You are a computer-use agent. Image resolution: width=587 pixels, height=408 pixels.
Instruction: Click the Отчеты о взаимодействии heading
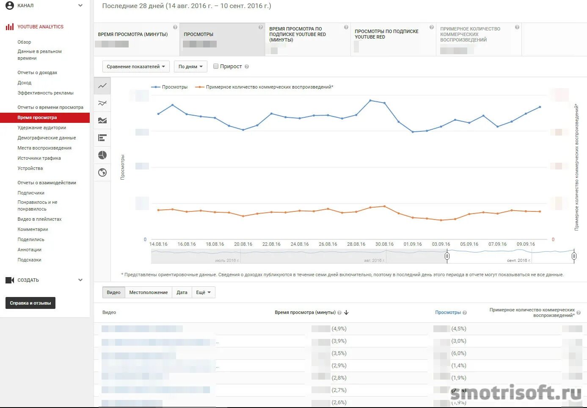47,183
